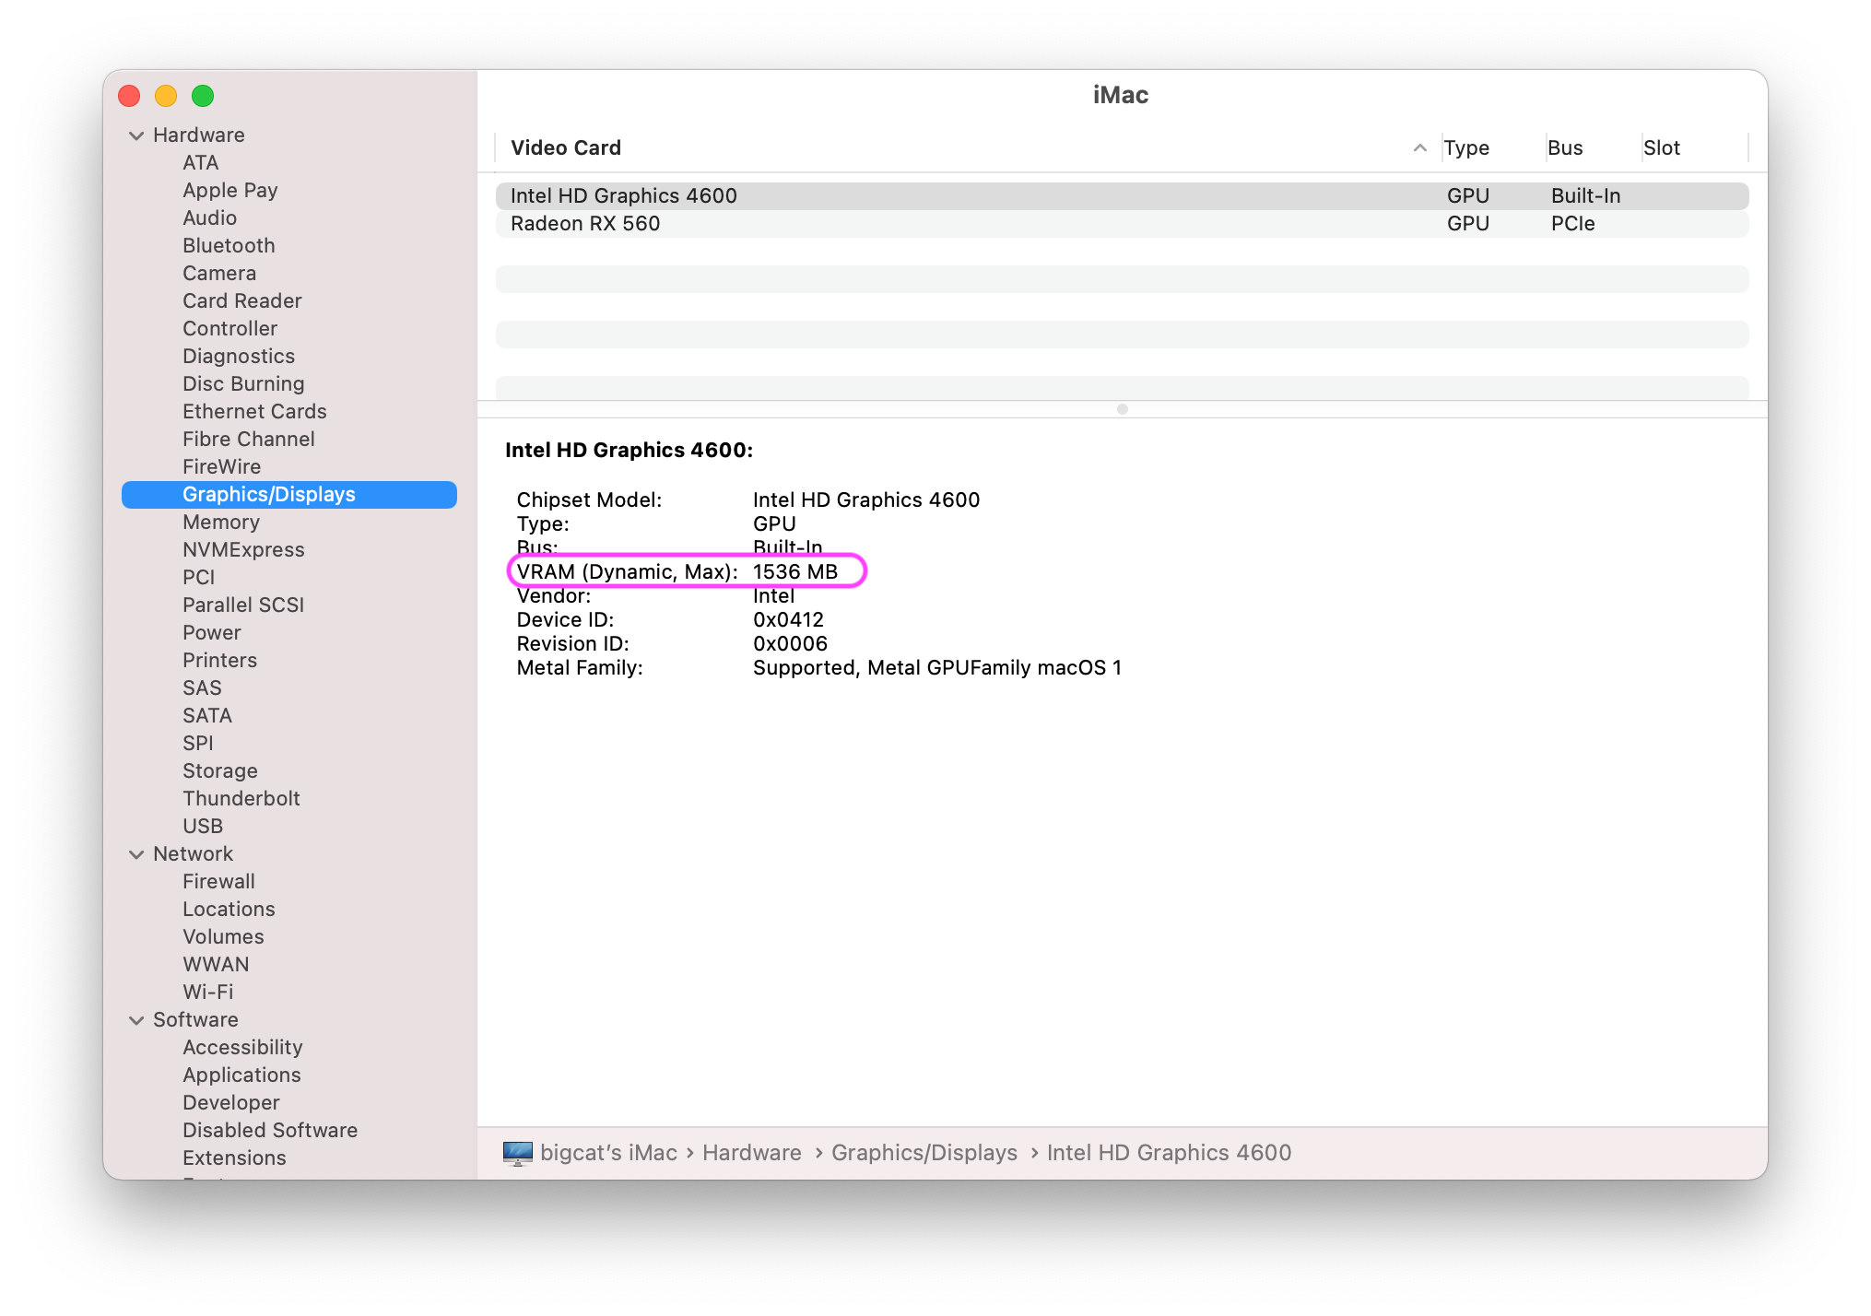
Task: Select the Bluetooth sidebar entry
Action: pyautogui.click(x=229, y=246)
